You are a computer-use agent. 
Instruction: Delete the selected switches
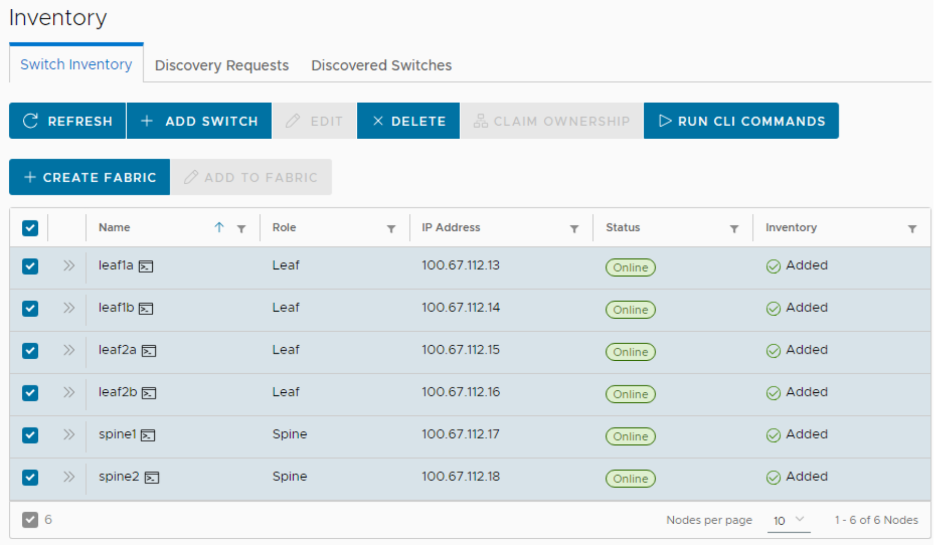[x=408, y=121]
